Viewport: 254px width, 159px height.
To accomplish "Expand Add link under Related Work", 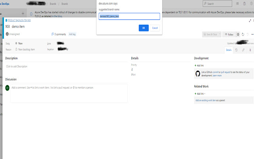I will point(200,94).
